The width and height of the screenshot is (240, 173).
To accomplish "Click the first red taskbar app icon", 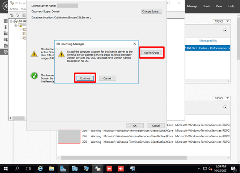I will pyautogui.click(x=109, y=169).
